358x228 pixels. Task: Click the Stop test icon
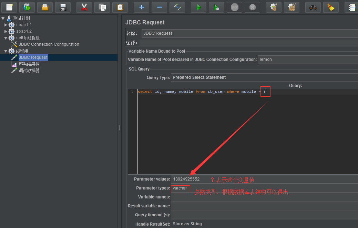pos(234,7)
